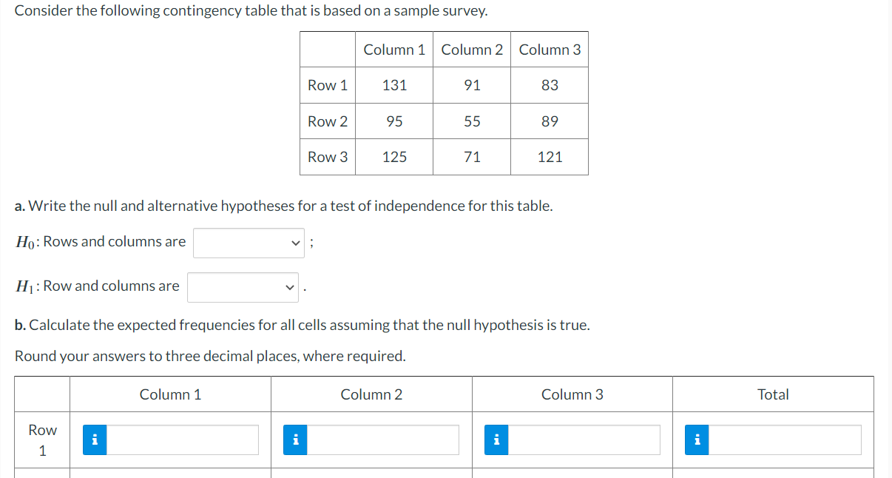Click the info icon beside Row 1 Column 1 answer

pyautogui.click(x=94, y=440)
